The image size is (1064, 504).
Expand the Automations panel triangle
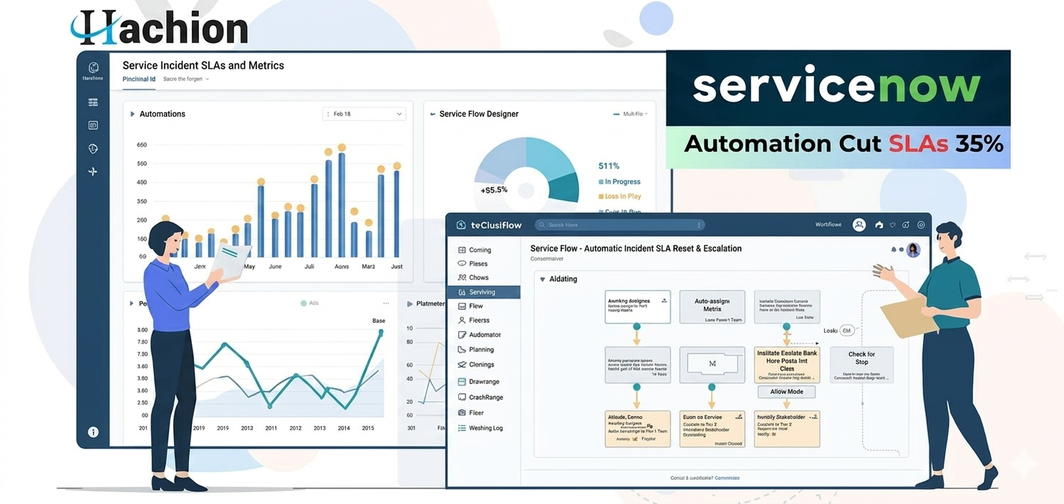[x=132, y=114]
